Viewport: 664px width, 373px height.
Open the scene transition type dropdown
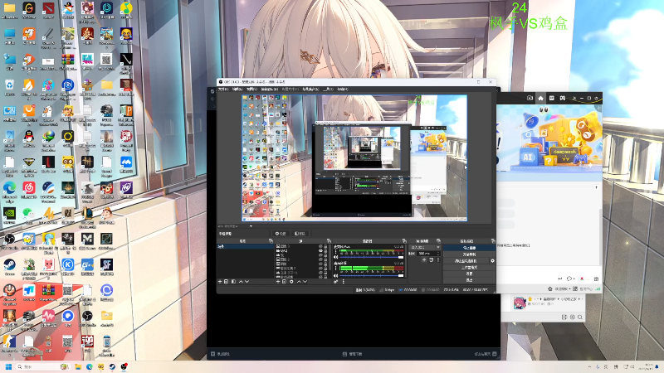pos(425,247)
